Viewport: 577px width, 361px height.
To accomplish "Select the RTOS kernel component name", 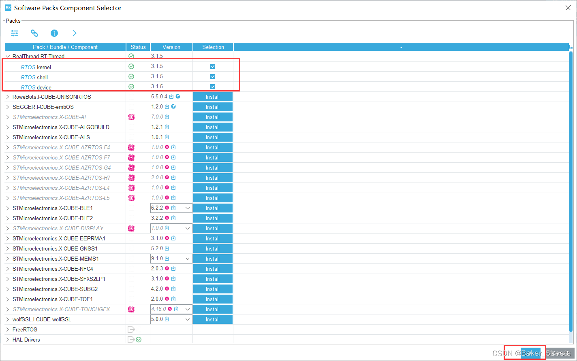I will (36, 67).
